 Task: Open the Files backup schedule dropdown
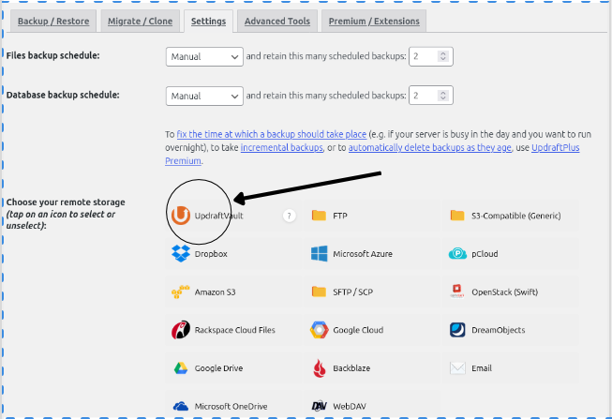(204, 56)
